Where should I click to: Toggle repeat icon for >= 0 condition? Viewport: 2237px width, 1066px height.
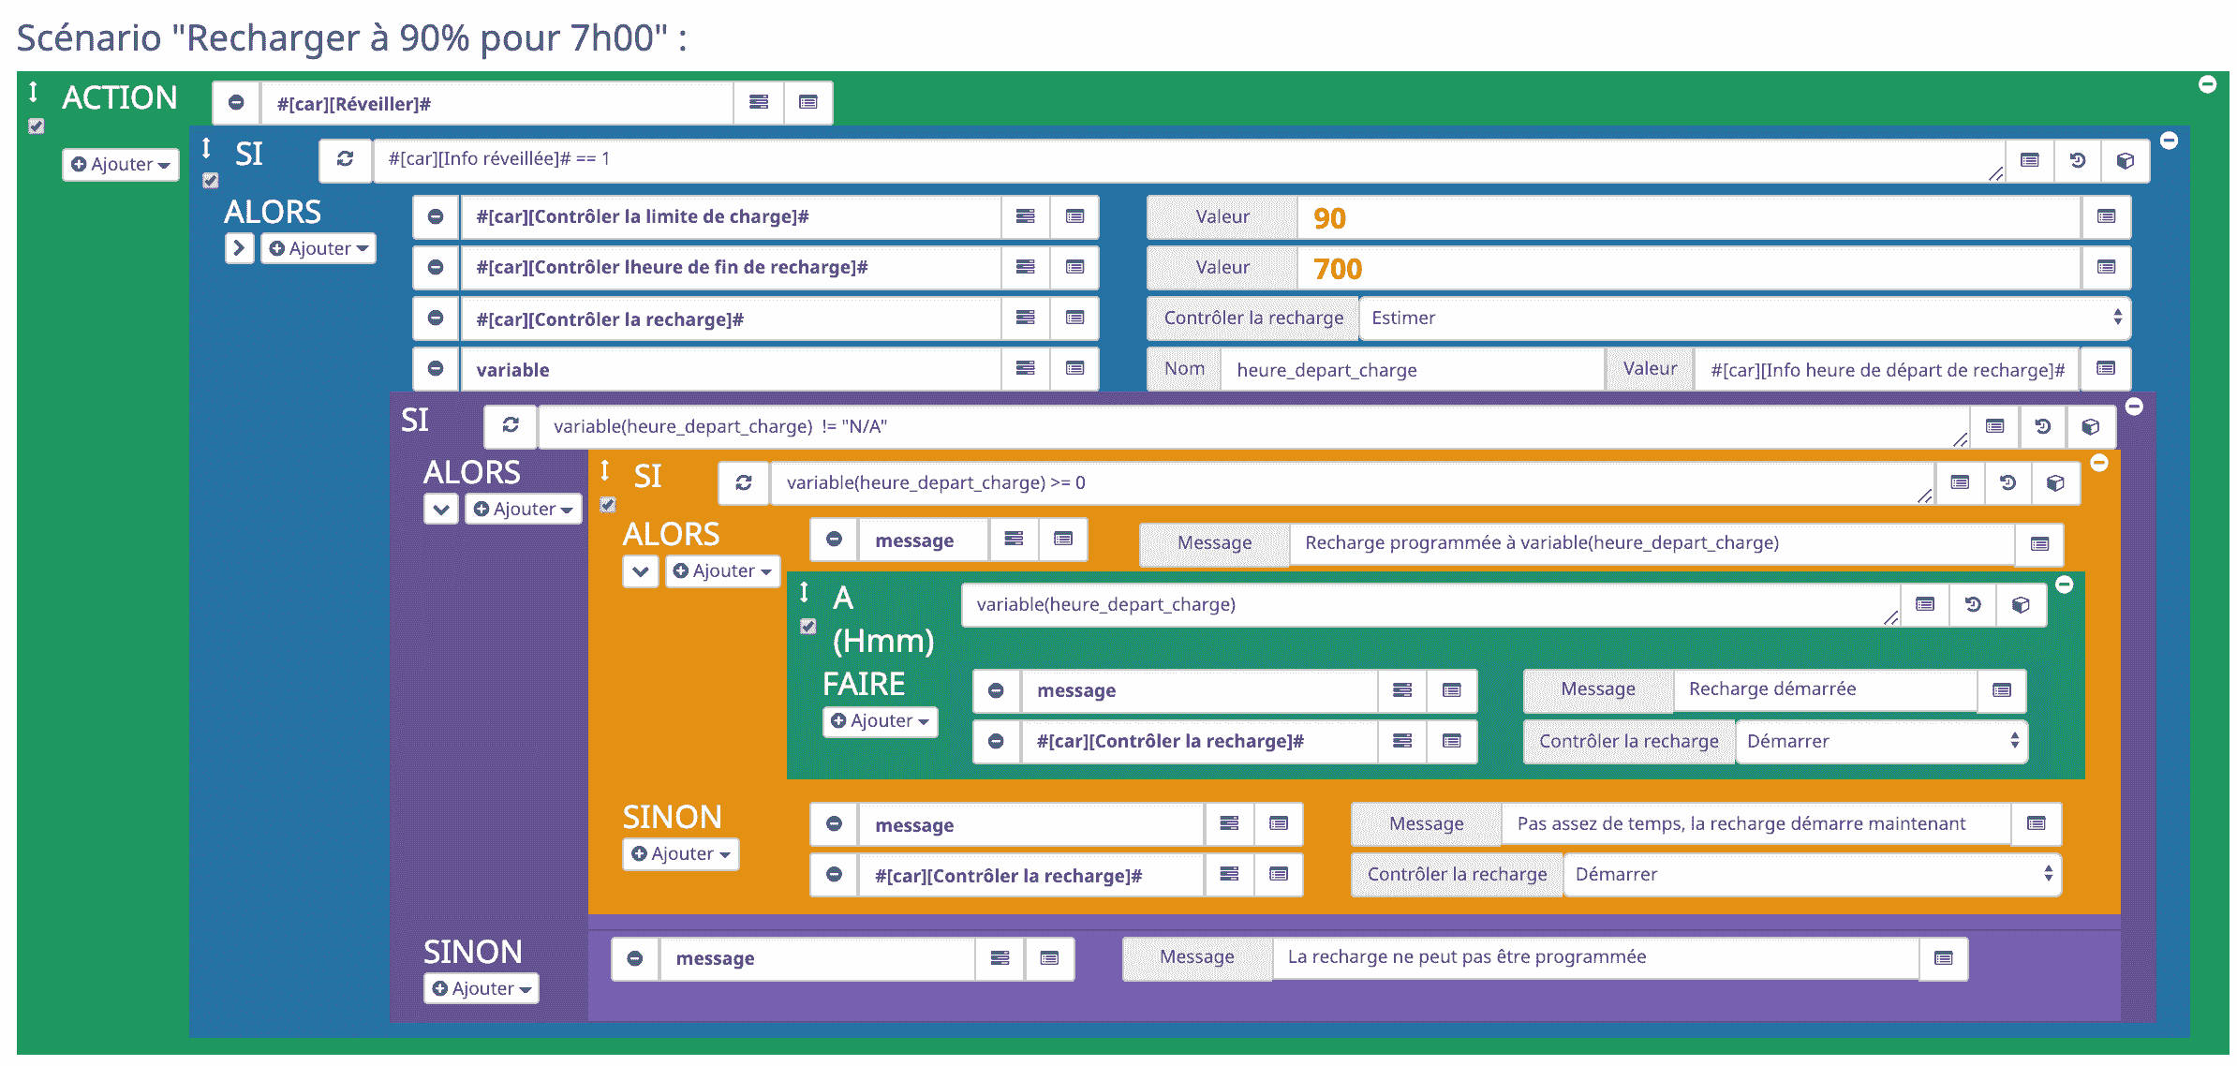[744, 482]
